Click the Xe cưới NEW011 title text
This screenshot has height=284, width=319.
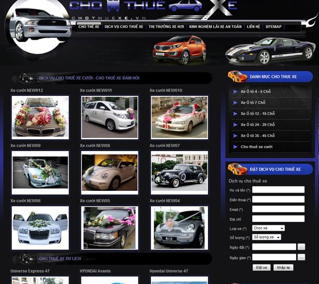96,90
